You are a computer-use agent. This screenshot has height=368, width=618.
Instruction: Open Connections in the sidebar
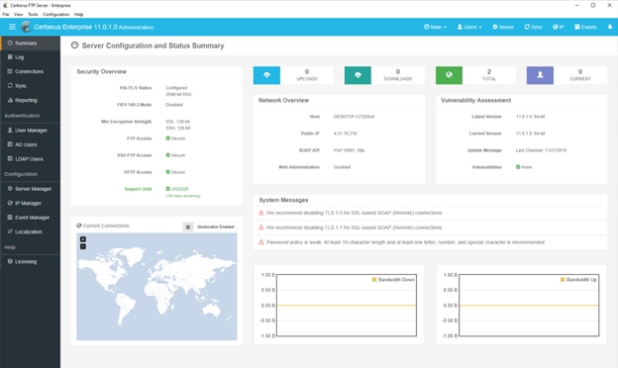click(x=31, y=71)
